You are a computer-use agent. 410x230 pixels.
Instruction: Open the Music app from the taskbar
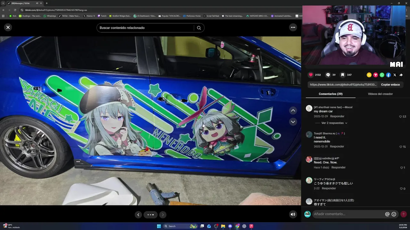coord(251,226)
